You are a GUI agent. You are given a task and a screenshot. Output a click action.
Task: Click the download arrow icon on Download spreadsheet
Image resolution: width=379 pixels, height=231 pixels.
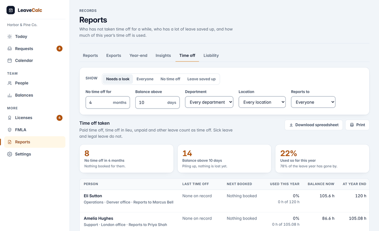pyautogui.click(x=291, y=125)
